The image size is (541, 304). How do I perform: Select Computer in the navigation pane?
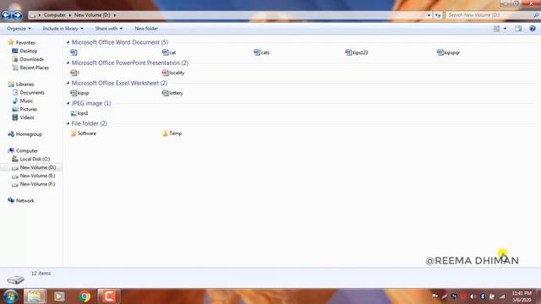[x=23, y=150]
